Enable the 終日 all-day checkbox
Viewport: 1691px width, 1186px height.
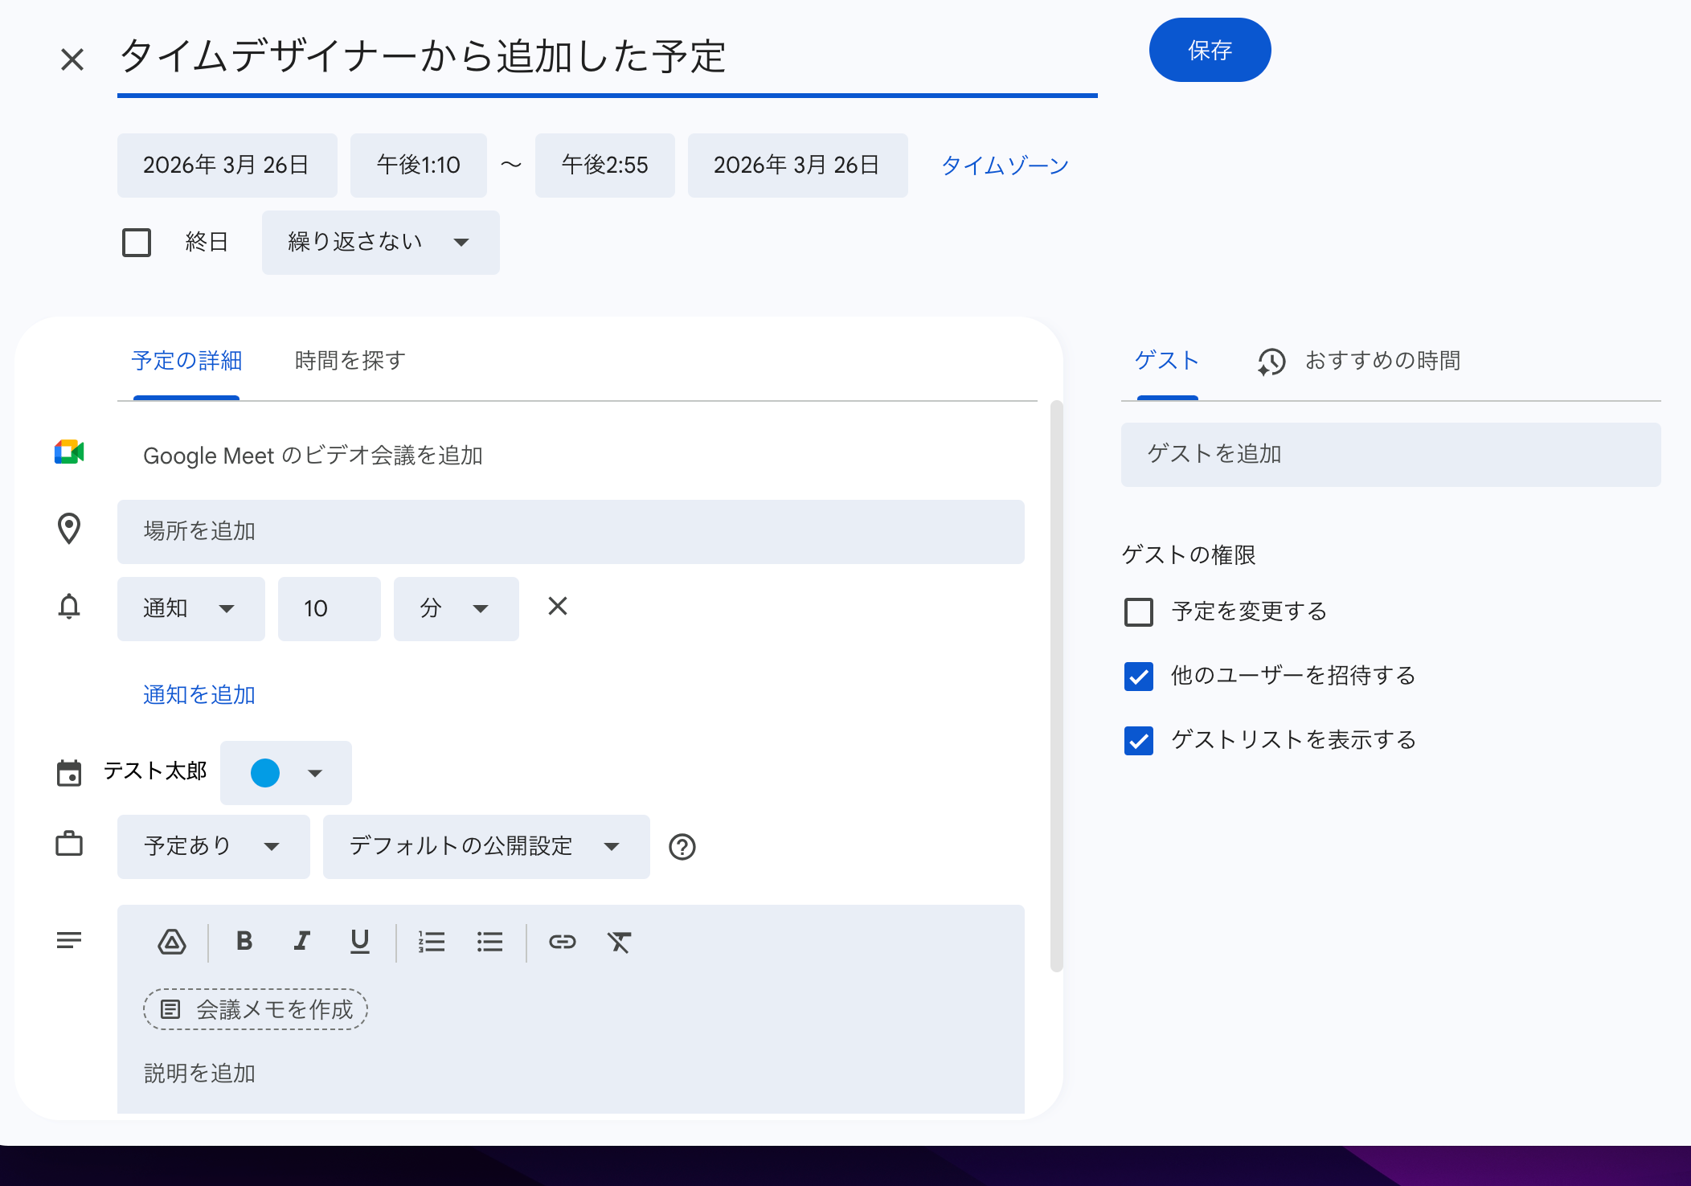pos(137,242)
